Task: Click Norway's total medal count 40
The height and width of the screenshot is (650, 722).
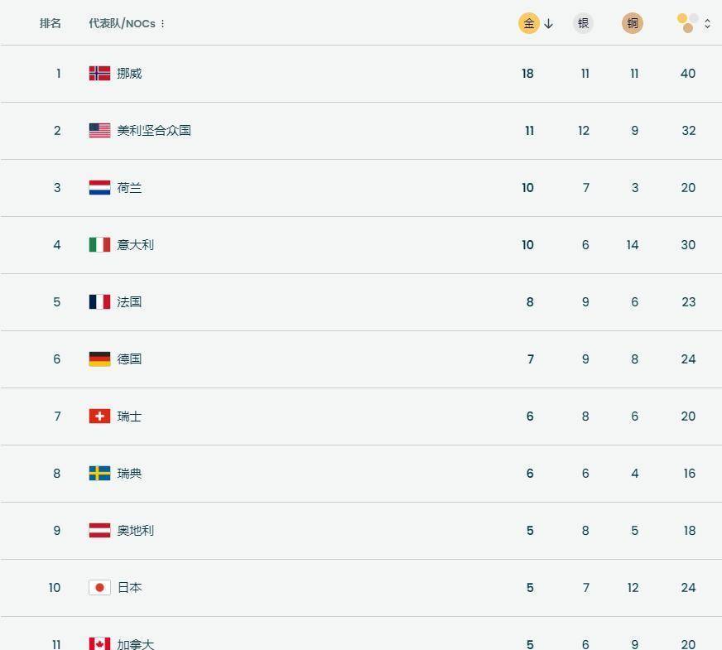Action: [x=688, y=73]
